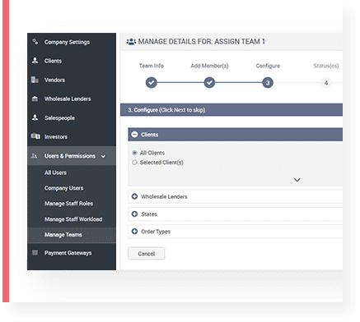This screenshot has height=322, width=360.
Task: Click the Investors money icon
Action: tap(35, 136)
